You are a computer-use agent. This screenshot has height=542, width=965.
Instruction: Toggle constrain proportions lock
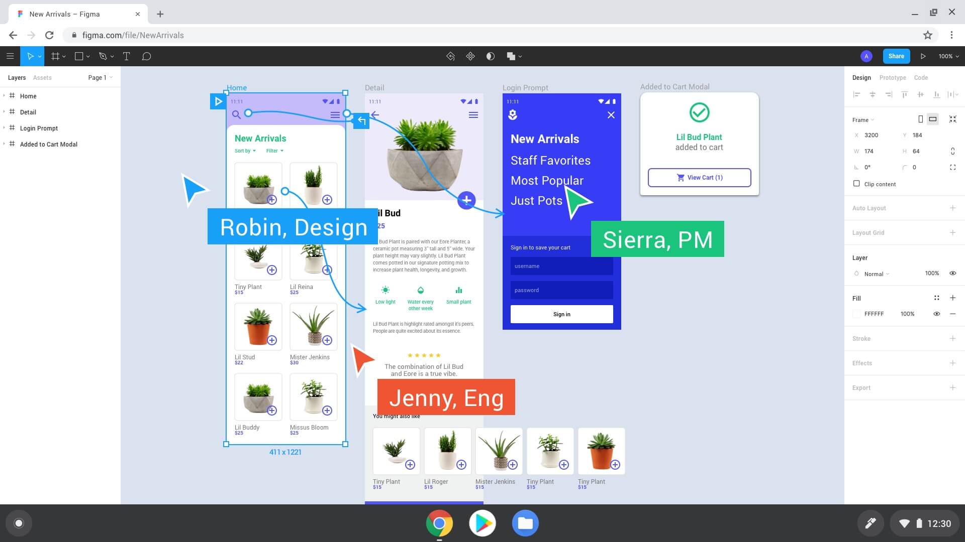coord(952,151)
